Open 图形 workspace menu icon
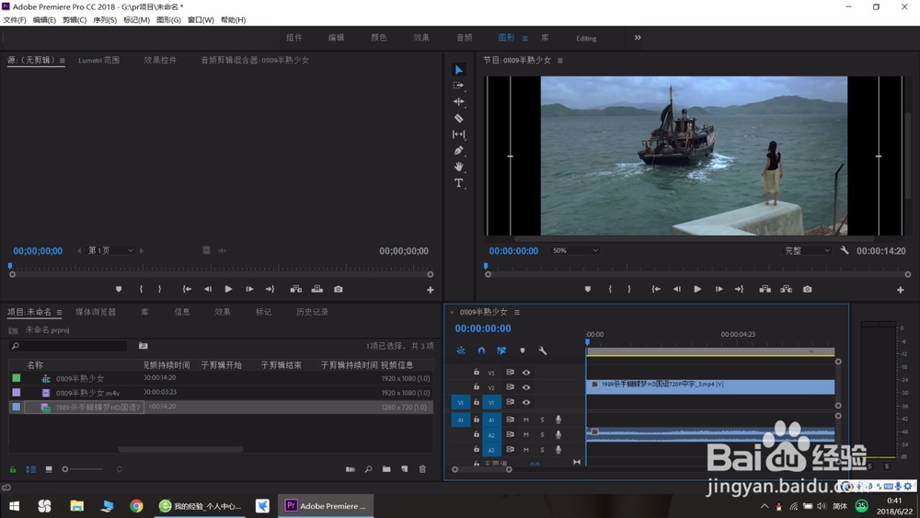Image resolution: width=920 pixels, height=518 pixels. pos(525,38)
